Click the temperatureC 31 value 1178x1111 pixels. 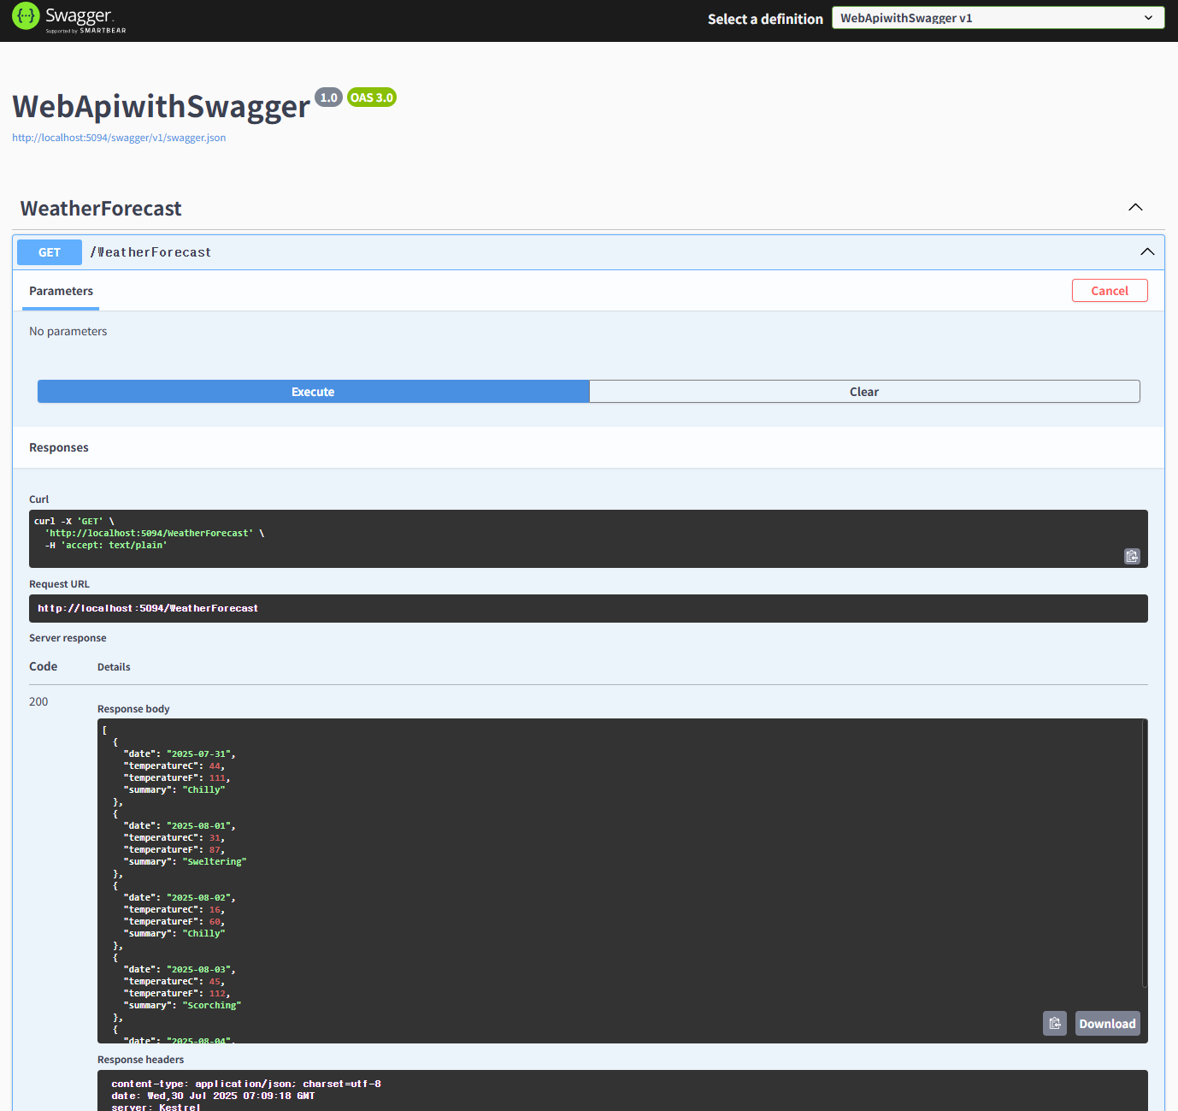215,838
